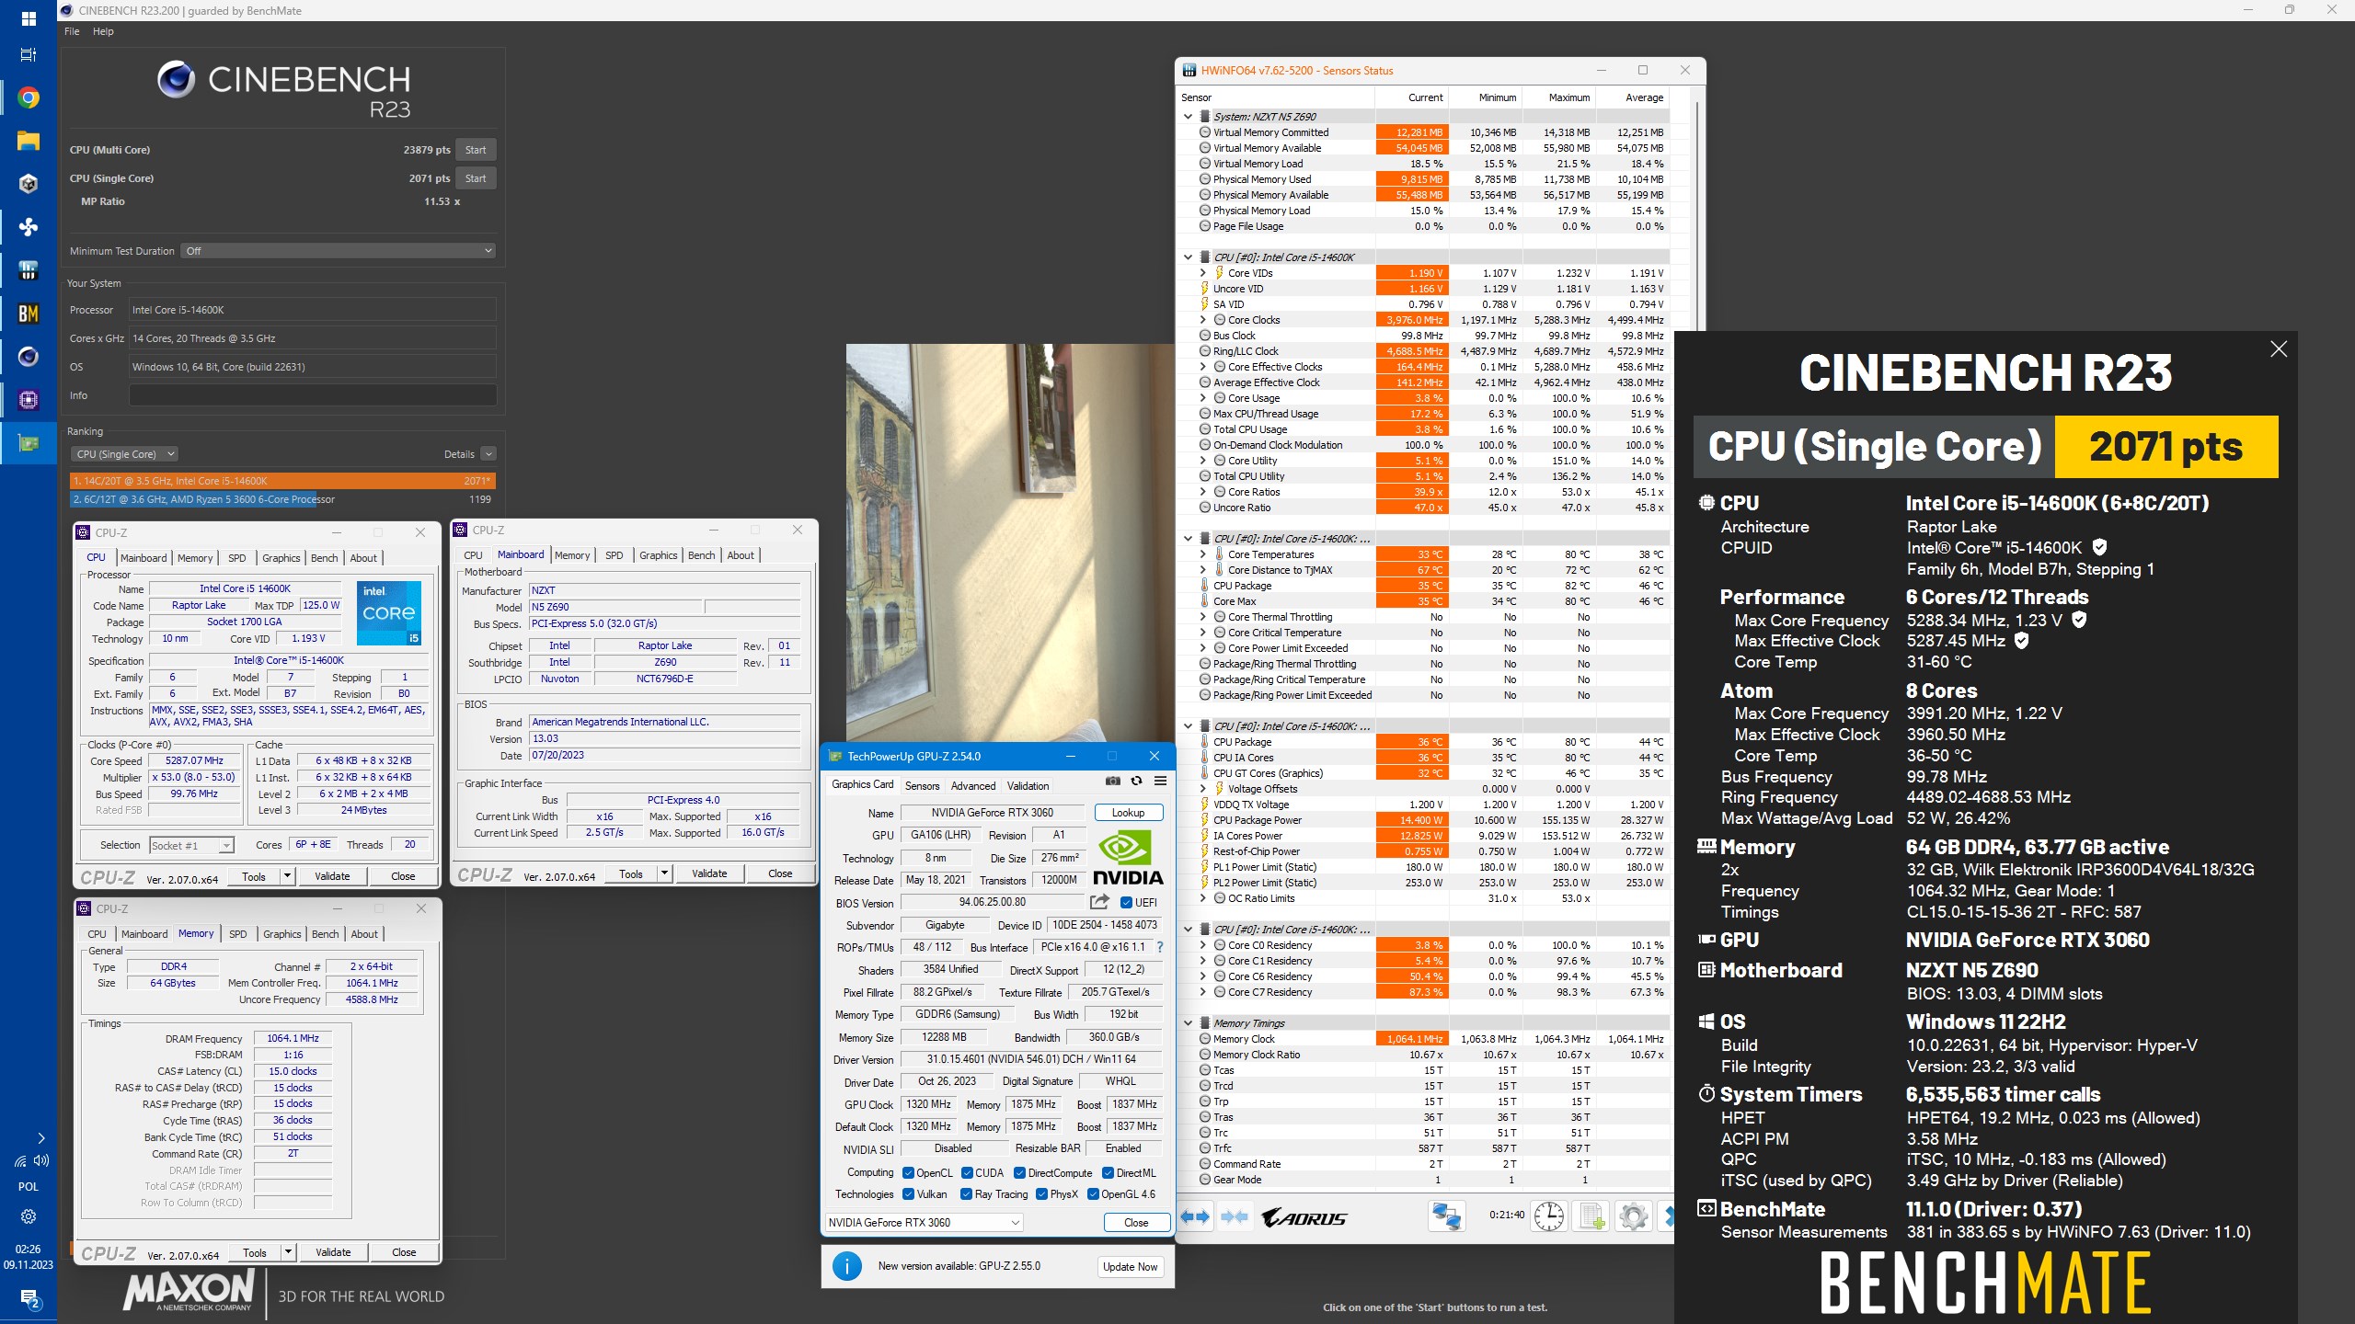
Task: Expand the Core VIDs sensor row
Action: 1202,273
